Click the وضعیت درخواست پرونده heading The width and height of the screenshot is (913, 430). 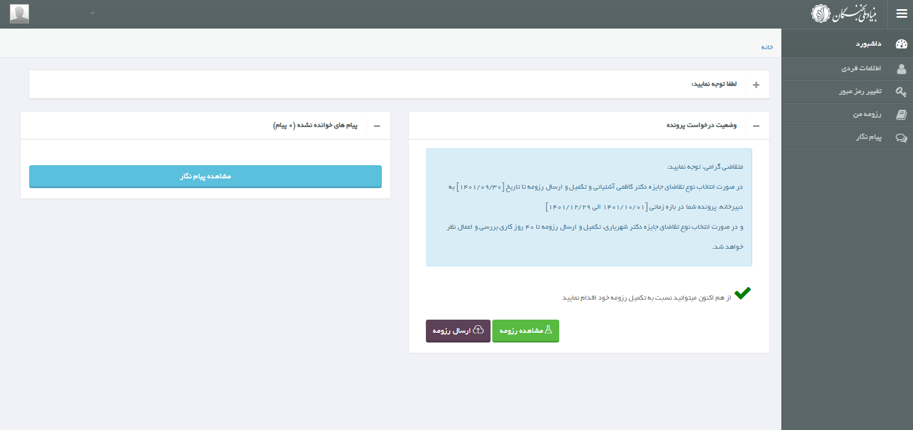click(x=702, y=125)
